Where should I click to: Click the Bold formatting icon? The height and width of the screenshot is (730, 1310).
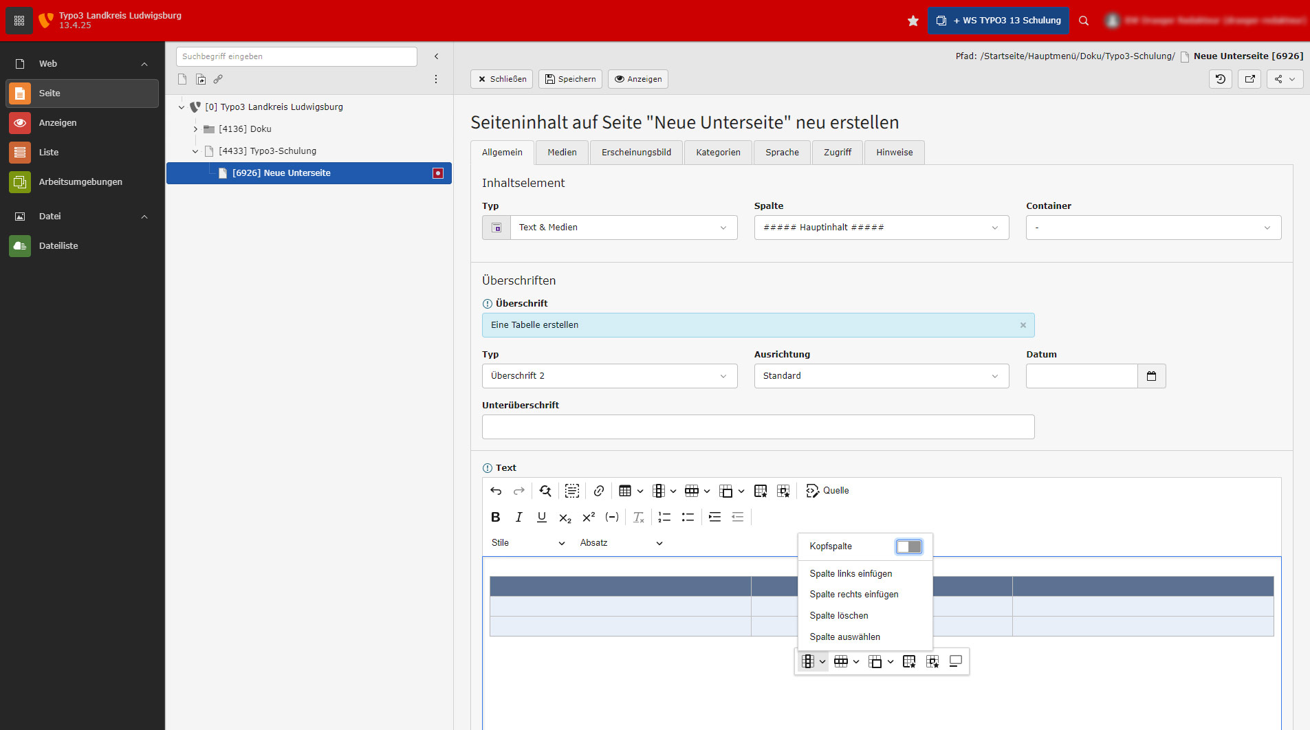coord(495,518)
